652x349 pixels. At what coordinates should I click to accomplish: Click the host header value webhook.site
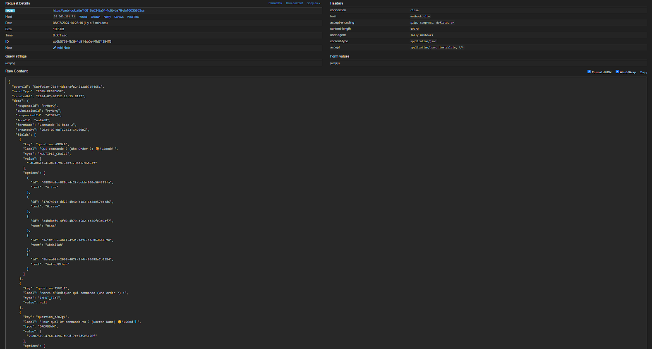420,17
